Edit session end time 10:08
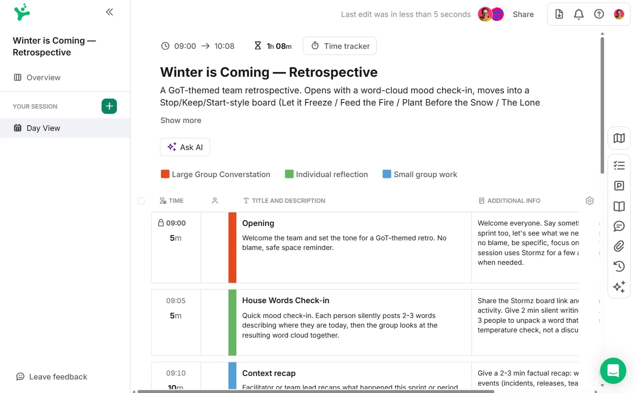635x393 pixels. 224,46
